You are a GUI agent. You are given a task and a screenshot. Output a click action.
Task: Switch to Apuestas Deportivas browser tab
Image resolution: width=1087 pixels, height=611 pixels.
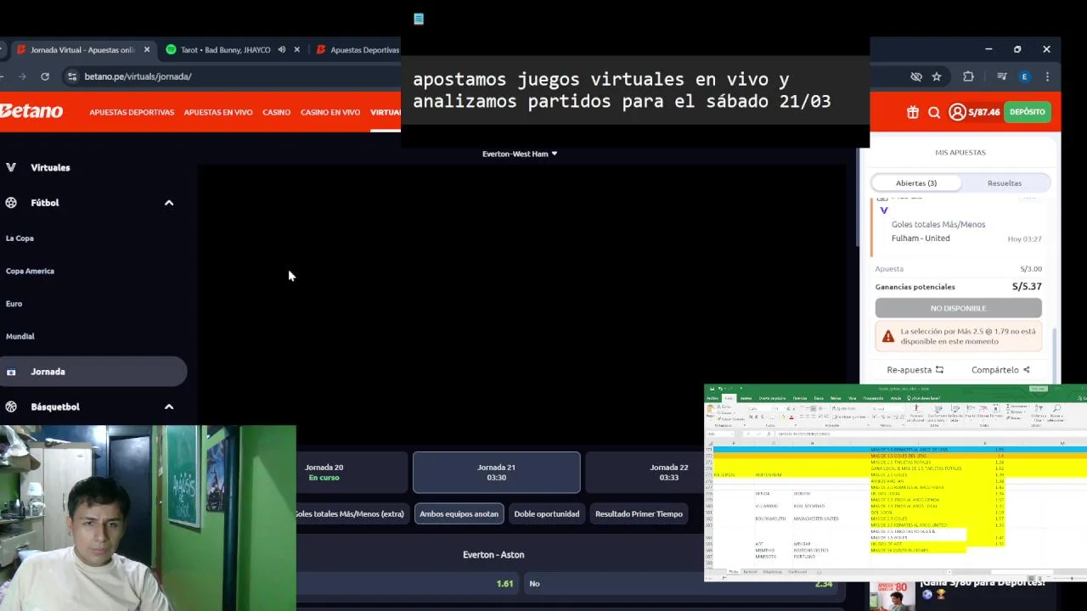point(357,50)
